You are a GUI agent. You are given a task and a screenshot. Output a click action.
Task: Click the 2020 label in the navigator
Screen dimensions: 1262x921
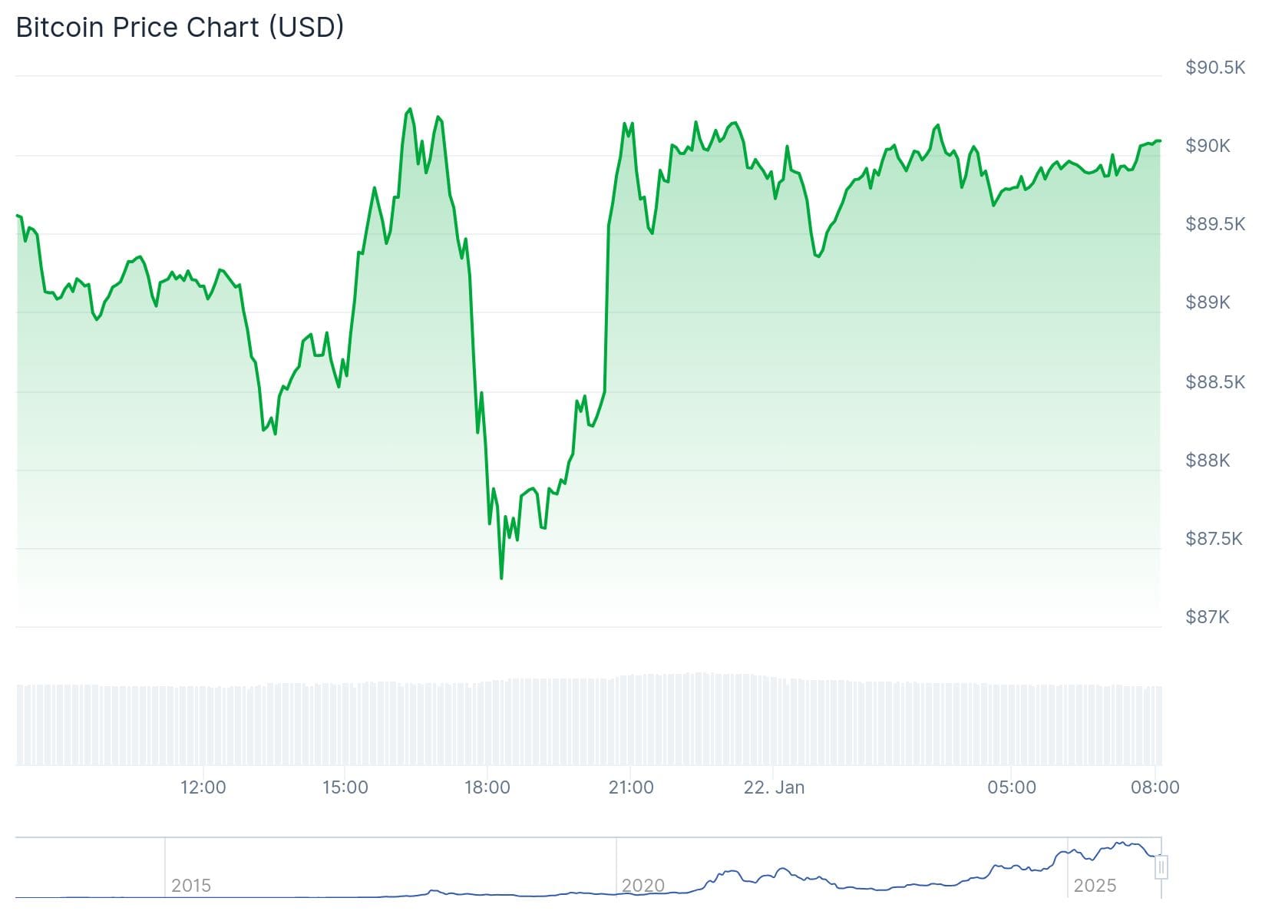[x=643, y=886]
